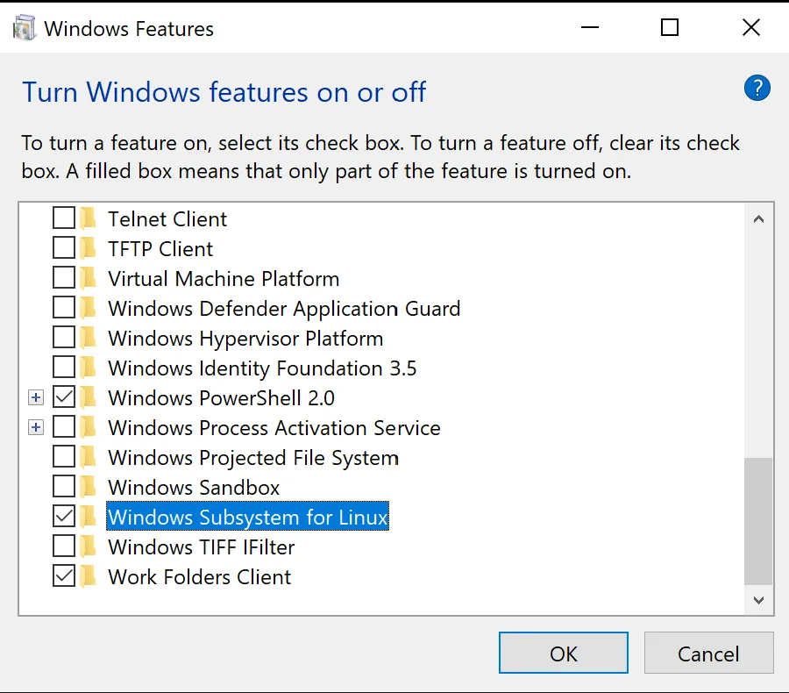Enable Windows Hypervisor Platform checkbox
Screen dimensions: 789x693
[x=64, y=337]
